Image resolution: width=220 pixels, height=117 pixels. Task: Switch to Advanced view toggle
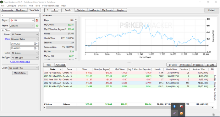60,65
